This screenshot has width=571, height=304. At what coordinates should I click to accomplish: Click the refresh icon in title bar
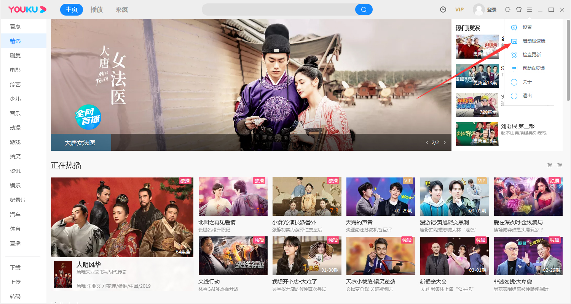pyautogui.click(x=507, y=9)
